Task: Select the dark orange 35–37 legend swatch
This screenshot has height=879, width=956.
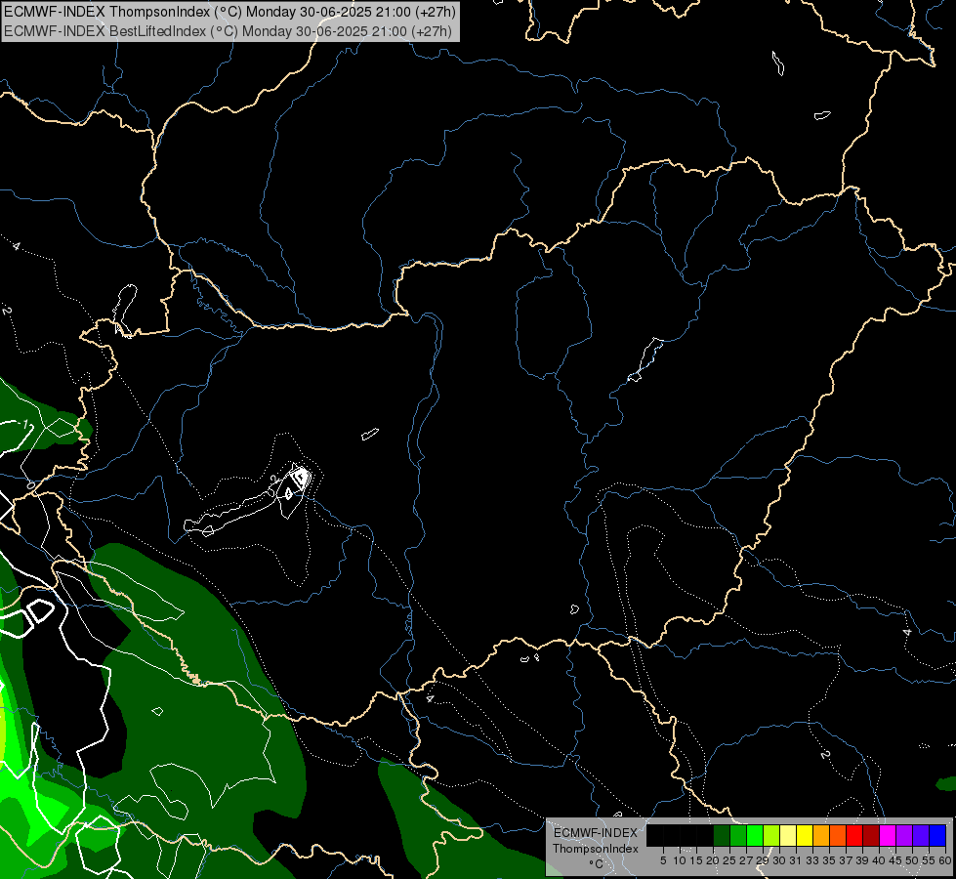Action: [838, 835]
